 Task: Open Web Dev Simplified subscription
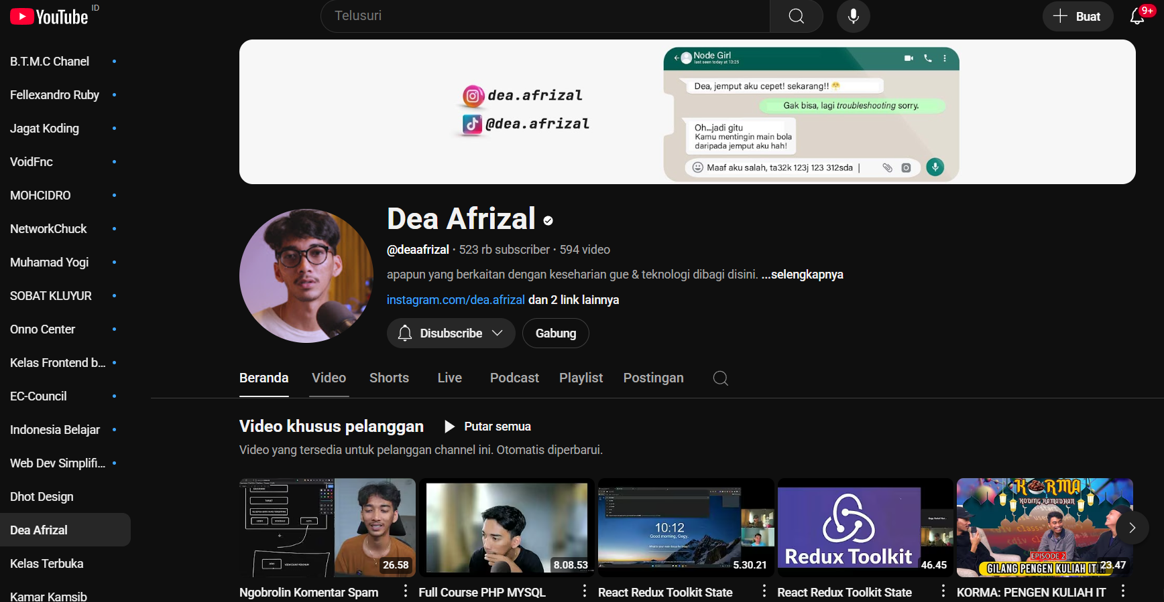click(x=65, y=463)
